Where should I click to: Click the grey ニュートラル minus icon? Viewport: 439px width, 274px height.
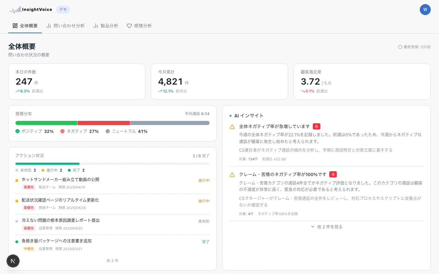point(108,131)
